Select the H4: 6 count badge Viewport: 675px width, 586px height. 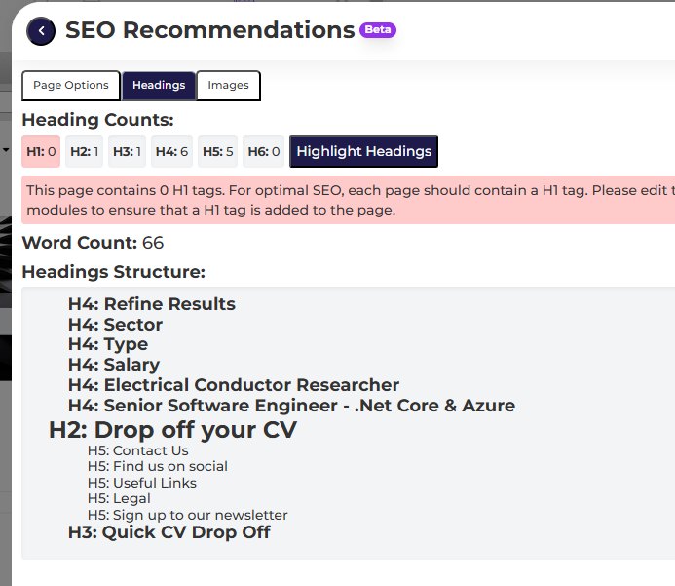tap(171, 151)
